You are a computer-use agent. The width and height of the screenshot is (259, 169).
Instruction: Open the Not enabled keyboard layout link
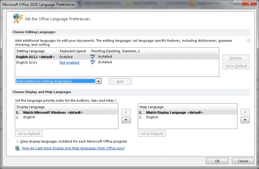pyautogui.click(x=69, y=62)
